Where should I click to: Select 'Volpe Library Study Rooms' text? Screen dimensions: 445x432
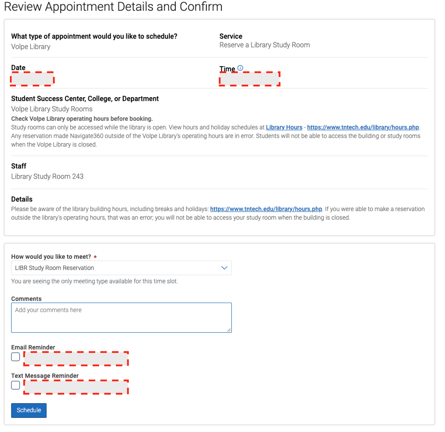[52, 109]
